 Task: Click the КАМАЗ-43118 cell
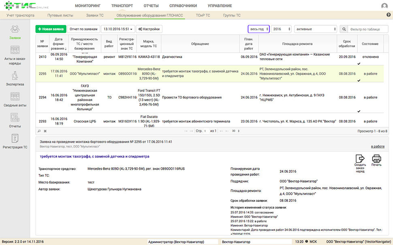(149, 57)
